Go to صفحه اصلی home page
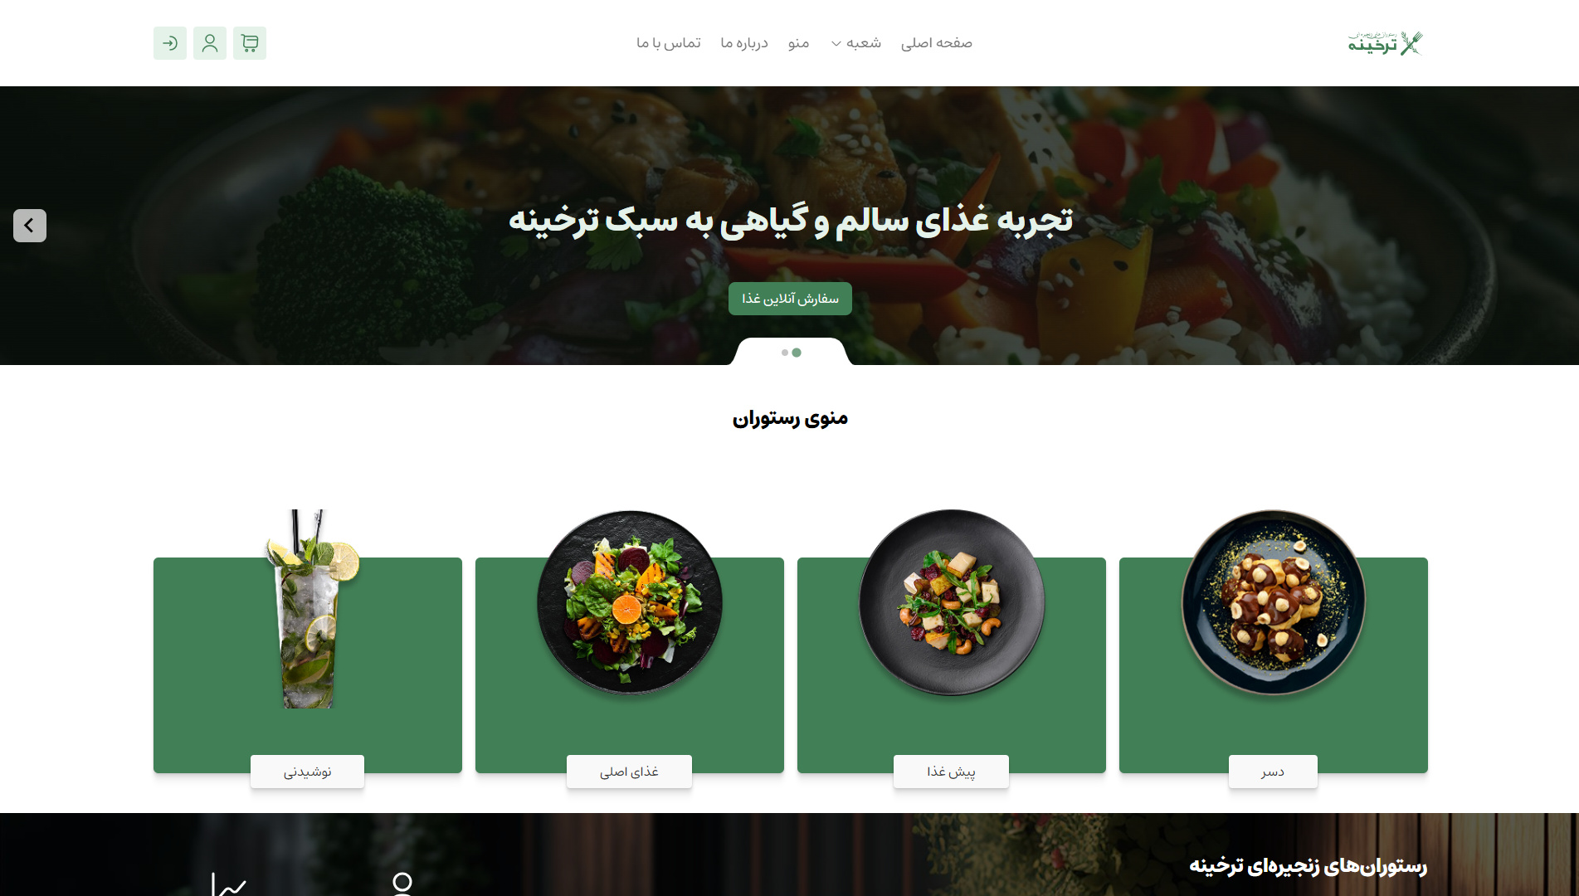The image size is (1579, 896). click(x=937, y=43)
